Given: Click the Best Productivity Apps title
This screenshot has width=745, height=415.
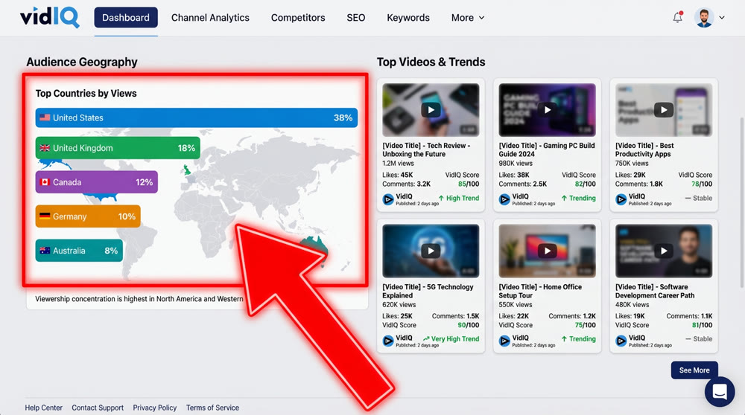Looking at the screenshot, I should [644, 150].
